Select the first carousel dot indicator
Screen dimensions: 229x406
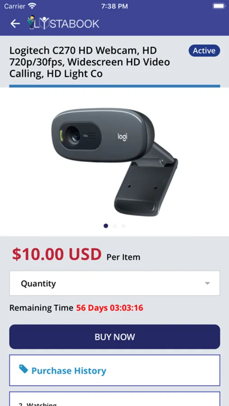coord(106,226)
